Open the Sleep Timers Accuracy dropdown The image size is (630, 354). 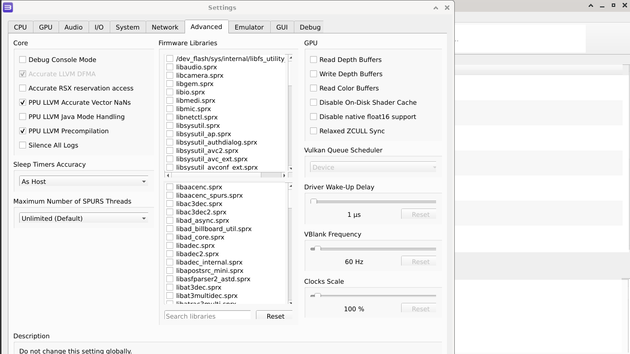[83, 181]
